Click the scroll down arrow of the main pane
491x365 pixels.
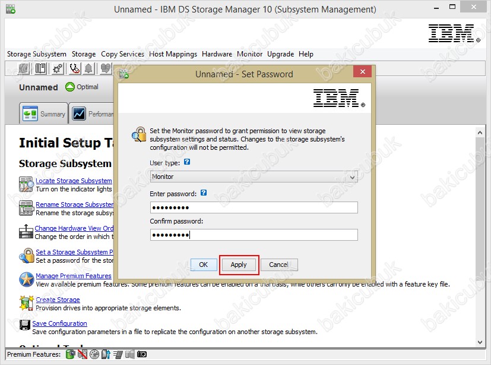coord(480,342)
